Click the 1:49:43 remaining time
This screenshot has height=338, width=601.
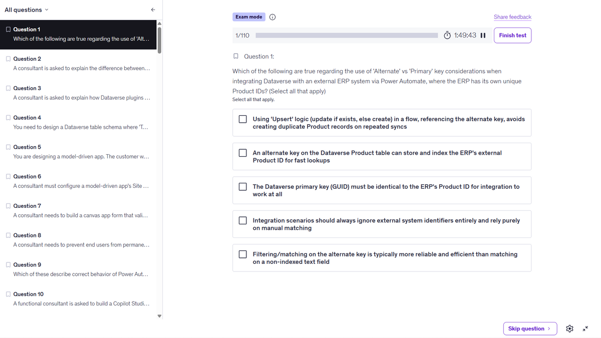click(465, 36)
